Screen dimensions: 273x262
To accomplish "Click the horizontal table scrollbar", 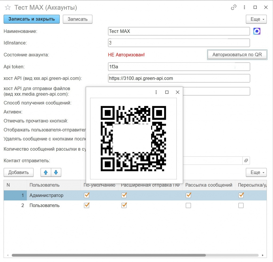I will click(x=109, y=255).
